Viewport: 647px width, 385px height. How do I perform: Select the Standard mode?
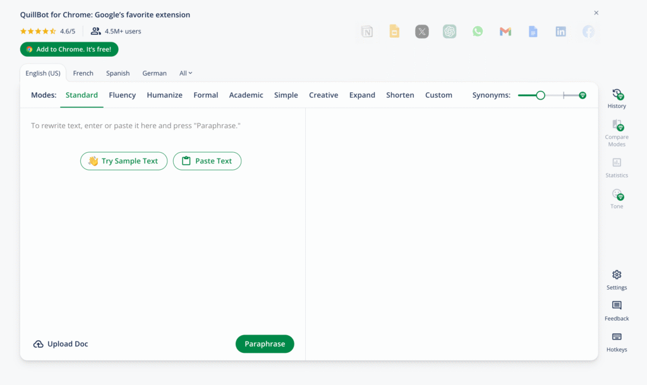[82, 95]
